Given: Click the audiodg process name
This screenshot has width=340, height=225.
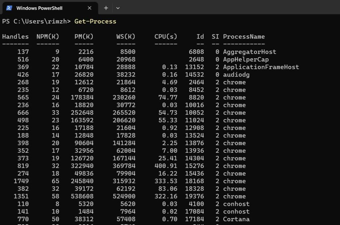Looking at the screenshot, I should [x=236, y=75].
